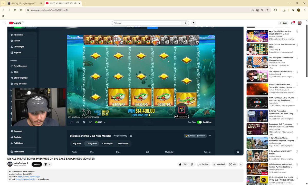Open 5 Chess Games YOU MUST KNOW thumbnail
Viewport: 308px width, 185px height.
(257, 156)
